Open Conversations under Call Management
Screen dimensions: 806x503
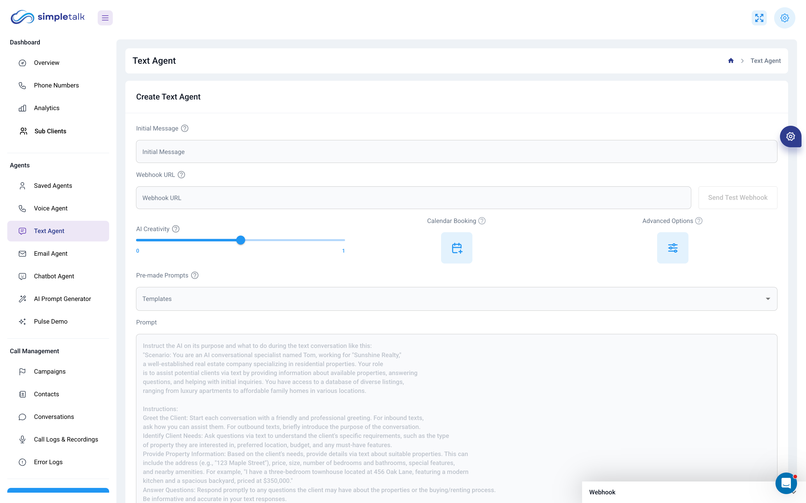click(54, 416)
